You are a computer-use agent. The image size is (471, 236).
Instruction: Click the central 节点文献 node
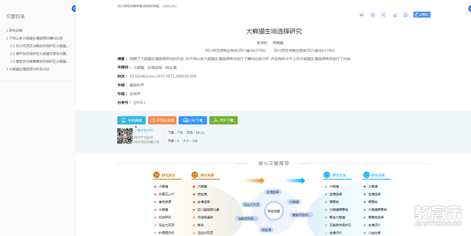(x=273, y=211)
